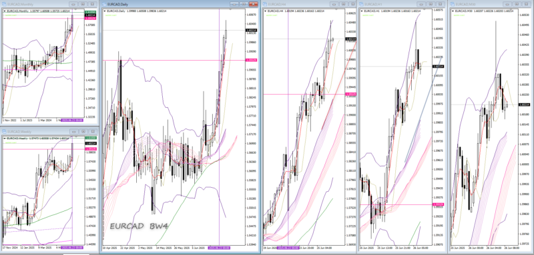Minimize the EURCAD,Weekly chart window
The height and width of the screenshot is (255, 534).
(73, 131)
